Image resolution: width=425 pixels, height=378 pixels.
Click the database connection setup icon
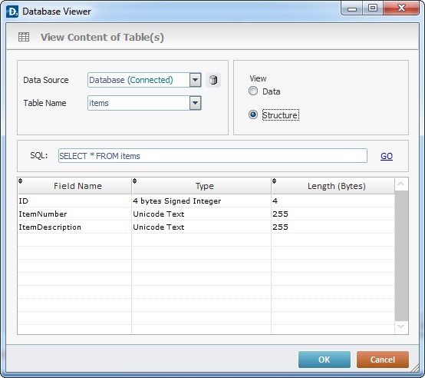pos(213,80)
